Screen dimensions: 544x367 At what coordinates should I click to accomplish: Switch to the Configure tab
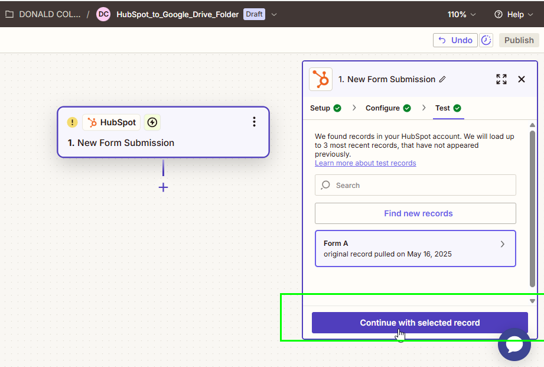coord(388,108)
